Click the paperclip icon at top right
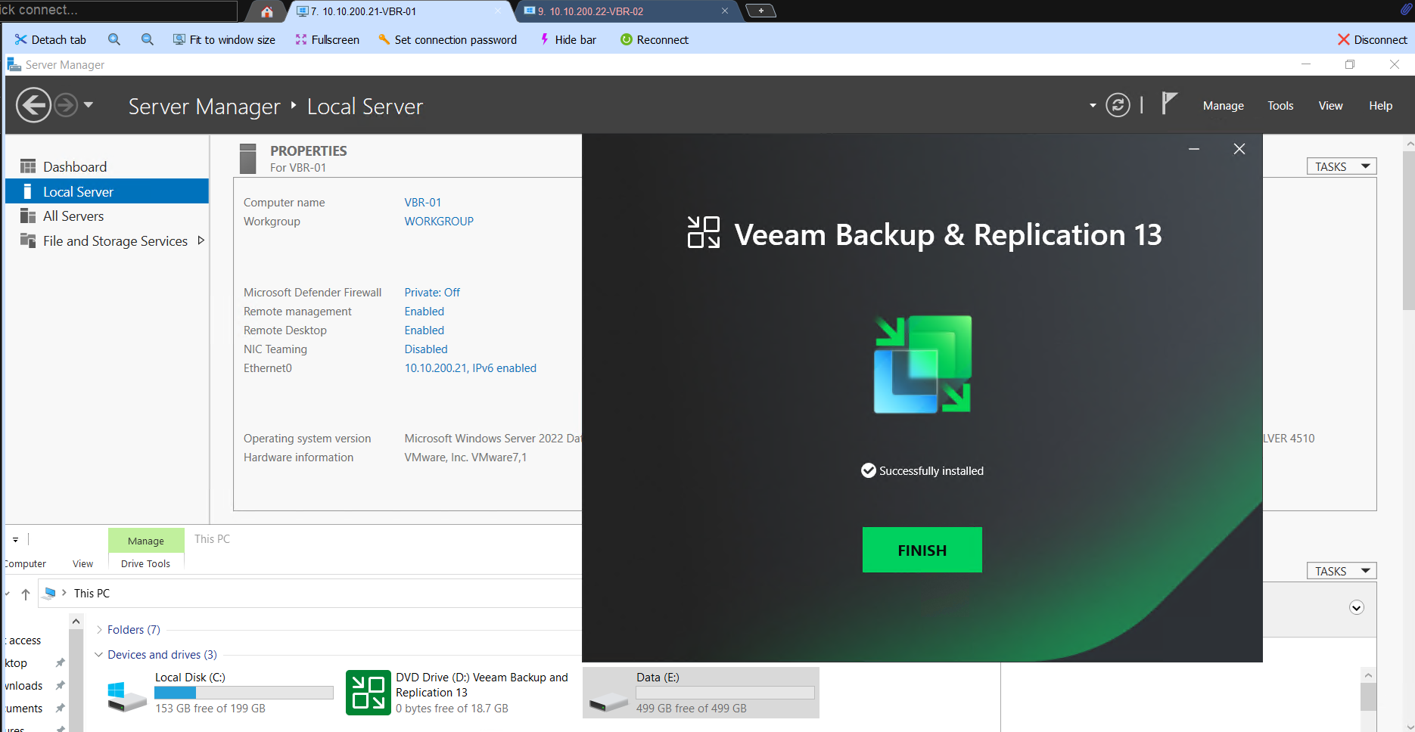 1405,10
